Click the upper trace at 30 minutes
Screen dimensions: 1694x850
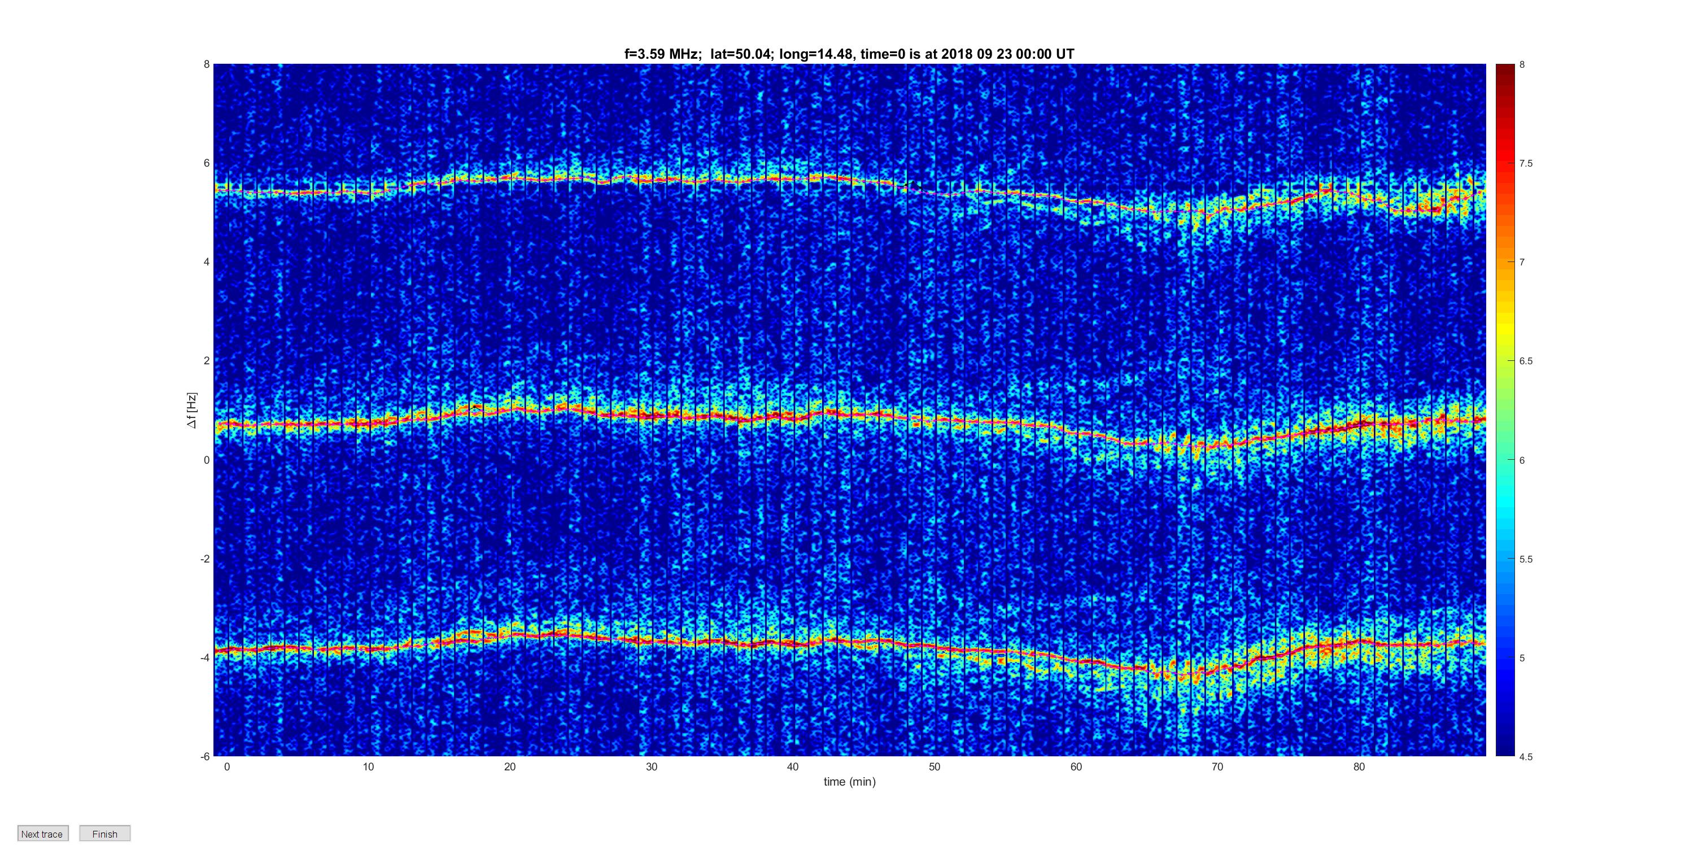652,180
